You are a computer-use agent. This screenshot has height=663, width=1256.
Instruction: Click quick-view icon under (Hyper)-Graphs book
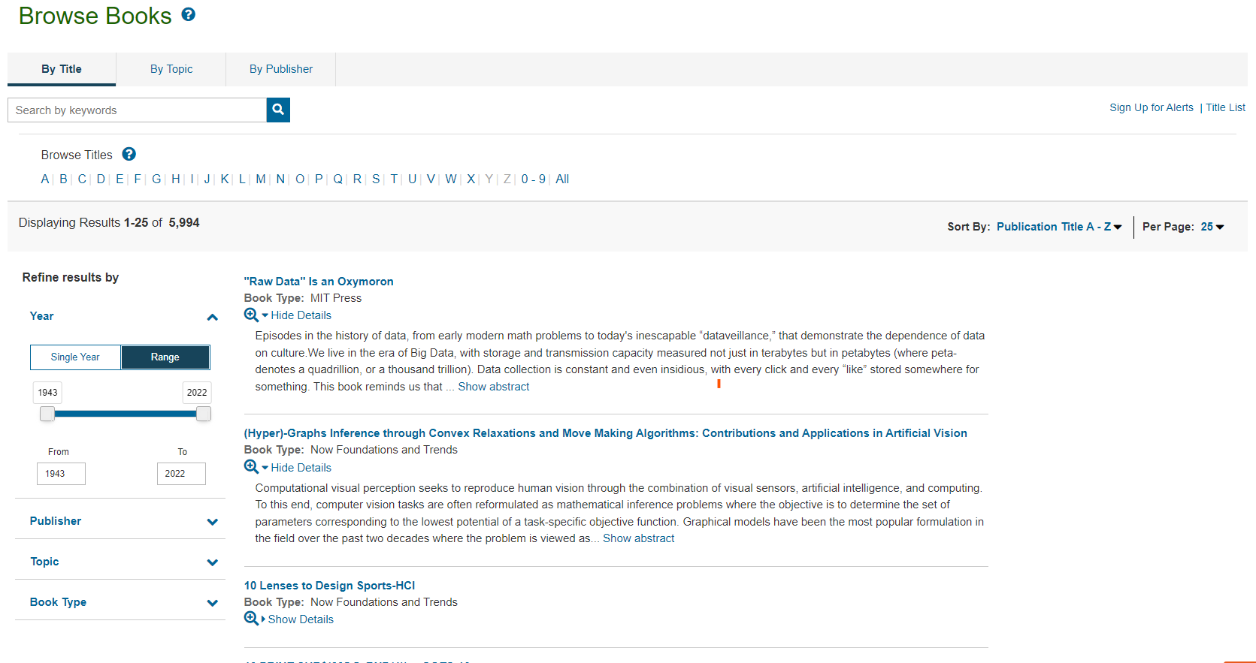(x=251, y=467)
